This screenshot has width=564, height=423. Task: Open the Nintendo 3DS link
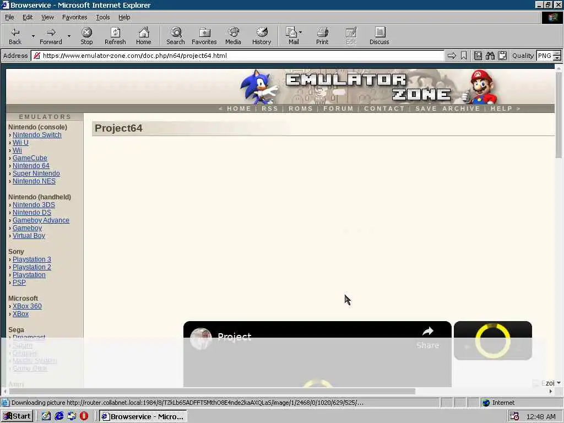tap(34, 205)
